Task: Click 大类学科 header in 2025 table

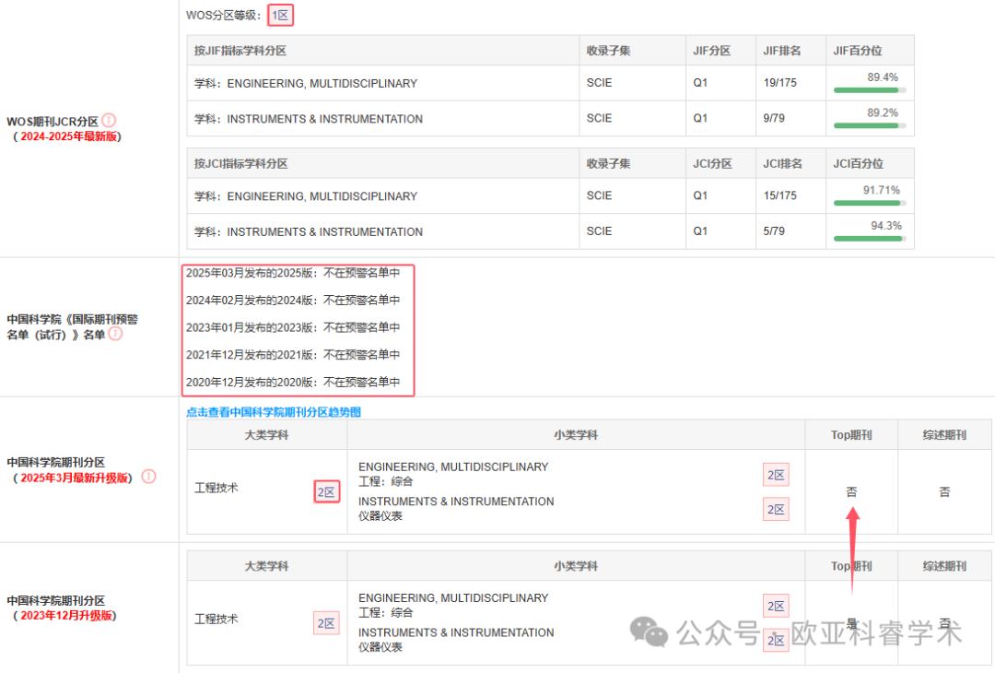Action: [266, 435]
